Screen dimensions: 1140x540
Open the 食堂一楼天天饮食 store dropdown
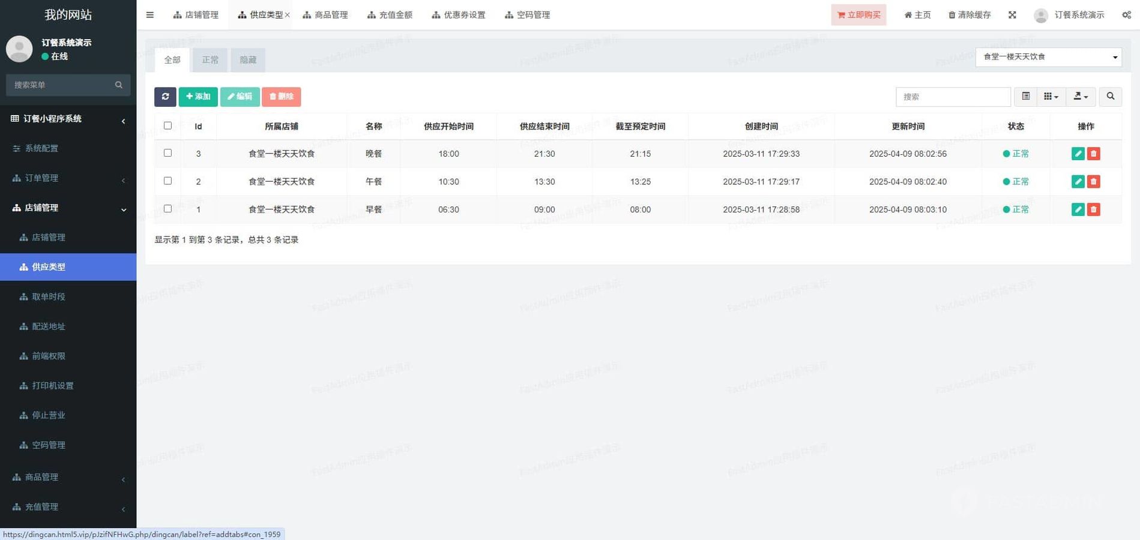point(1048,57)
